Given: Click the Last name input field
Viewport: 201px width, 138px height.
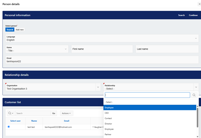Looking at the screenshot, I should [167, 49].
